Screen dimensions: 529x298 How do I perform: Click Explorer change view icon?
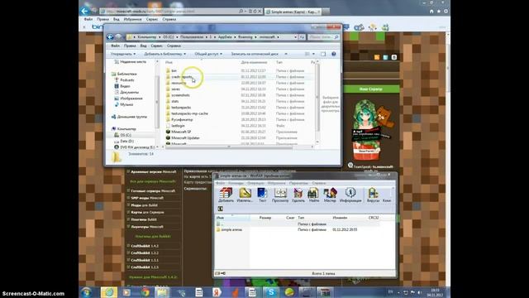[x=307, y=54]
